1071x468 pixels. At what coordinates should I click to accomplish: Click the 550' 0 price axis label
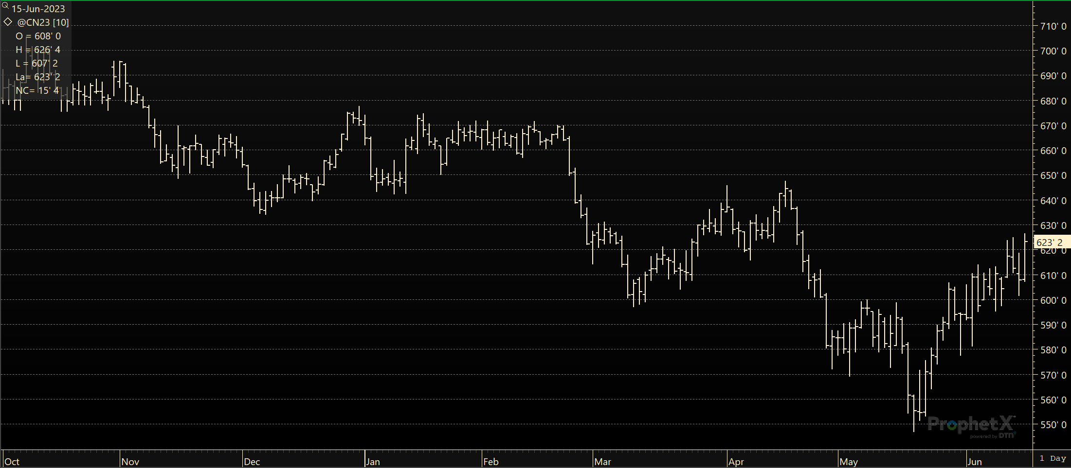[1053, 425]
